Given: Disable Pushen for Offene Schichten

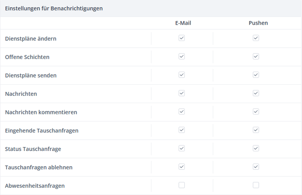Looking at the screenshot, I should (256, 57).
